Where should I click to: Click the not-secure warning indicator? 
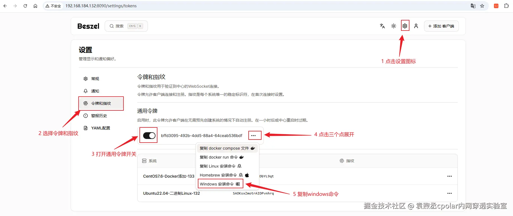(53, 6)
